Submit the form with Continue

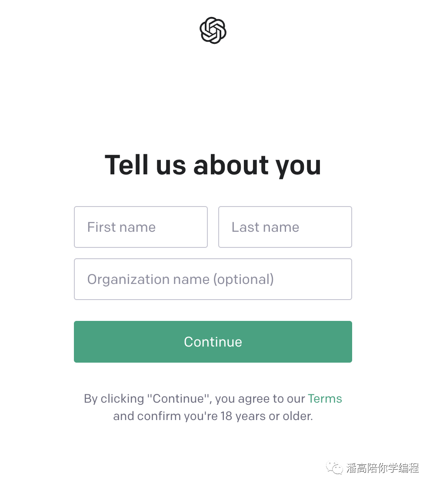point(213,342)
